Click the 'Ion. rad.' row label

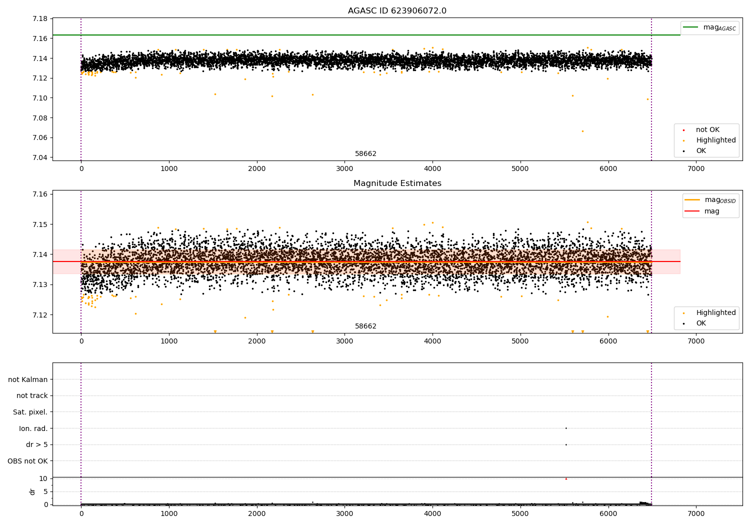click(33, 428)
